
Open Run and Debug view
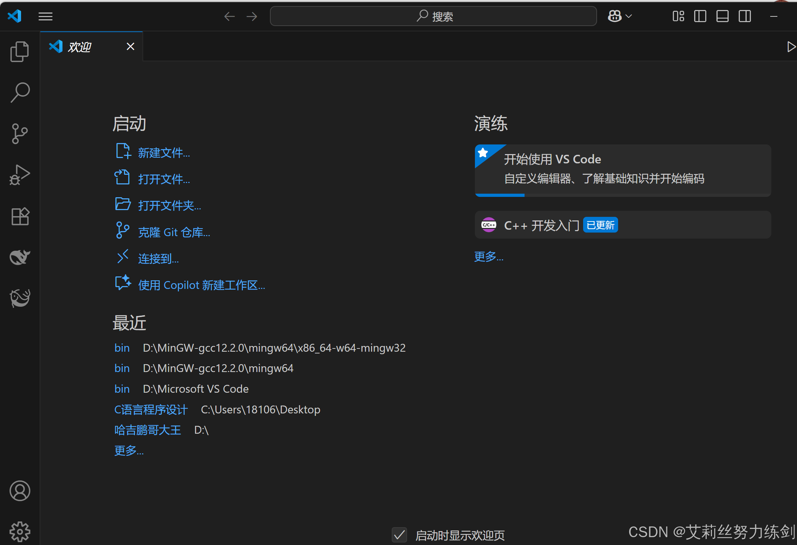(x=20, y=175)
